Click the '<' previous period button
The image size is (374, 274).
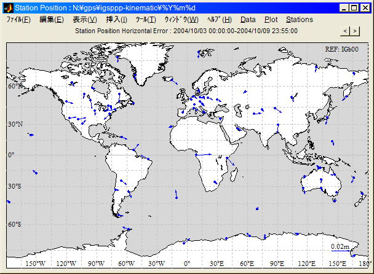click(345, 31)
